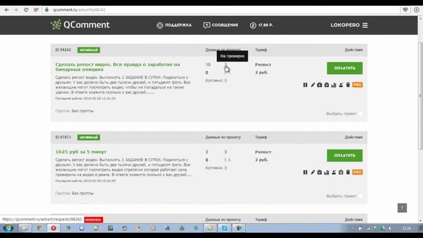Viewport: 423px width, 238px height.
Task: Open the project title '1625 руб за 5 минут'
Action: click(81, 151)
